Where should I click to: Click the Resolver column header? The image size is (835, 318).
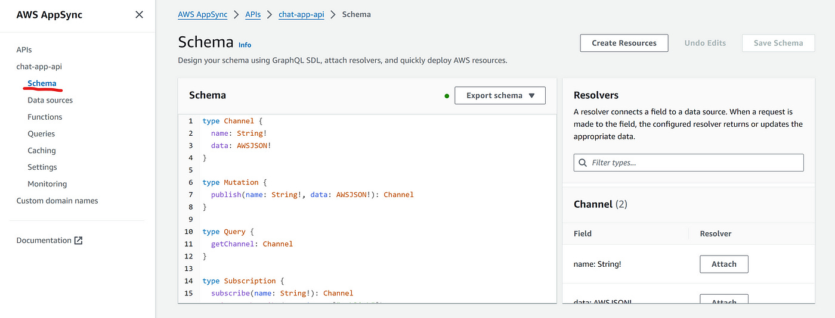pos(716,233)
